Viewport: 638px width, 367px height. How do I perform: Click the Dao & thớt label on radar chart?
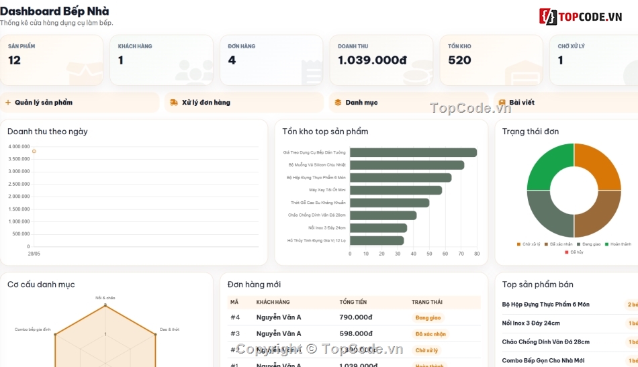pyautogui.click(x=169, y=329)
